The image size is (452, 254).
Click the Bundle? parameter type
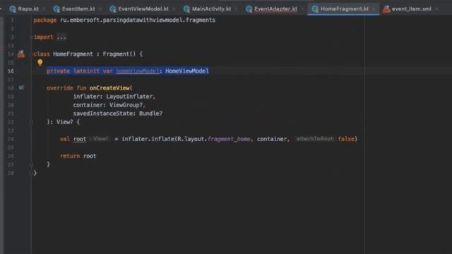(150, 114)
